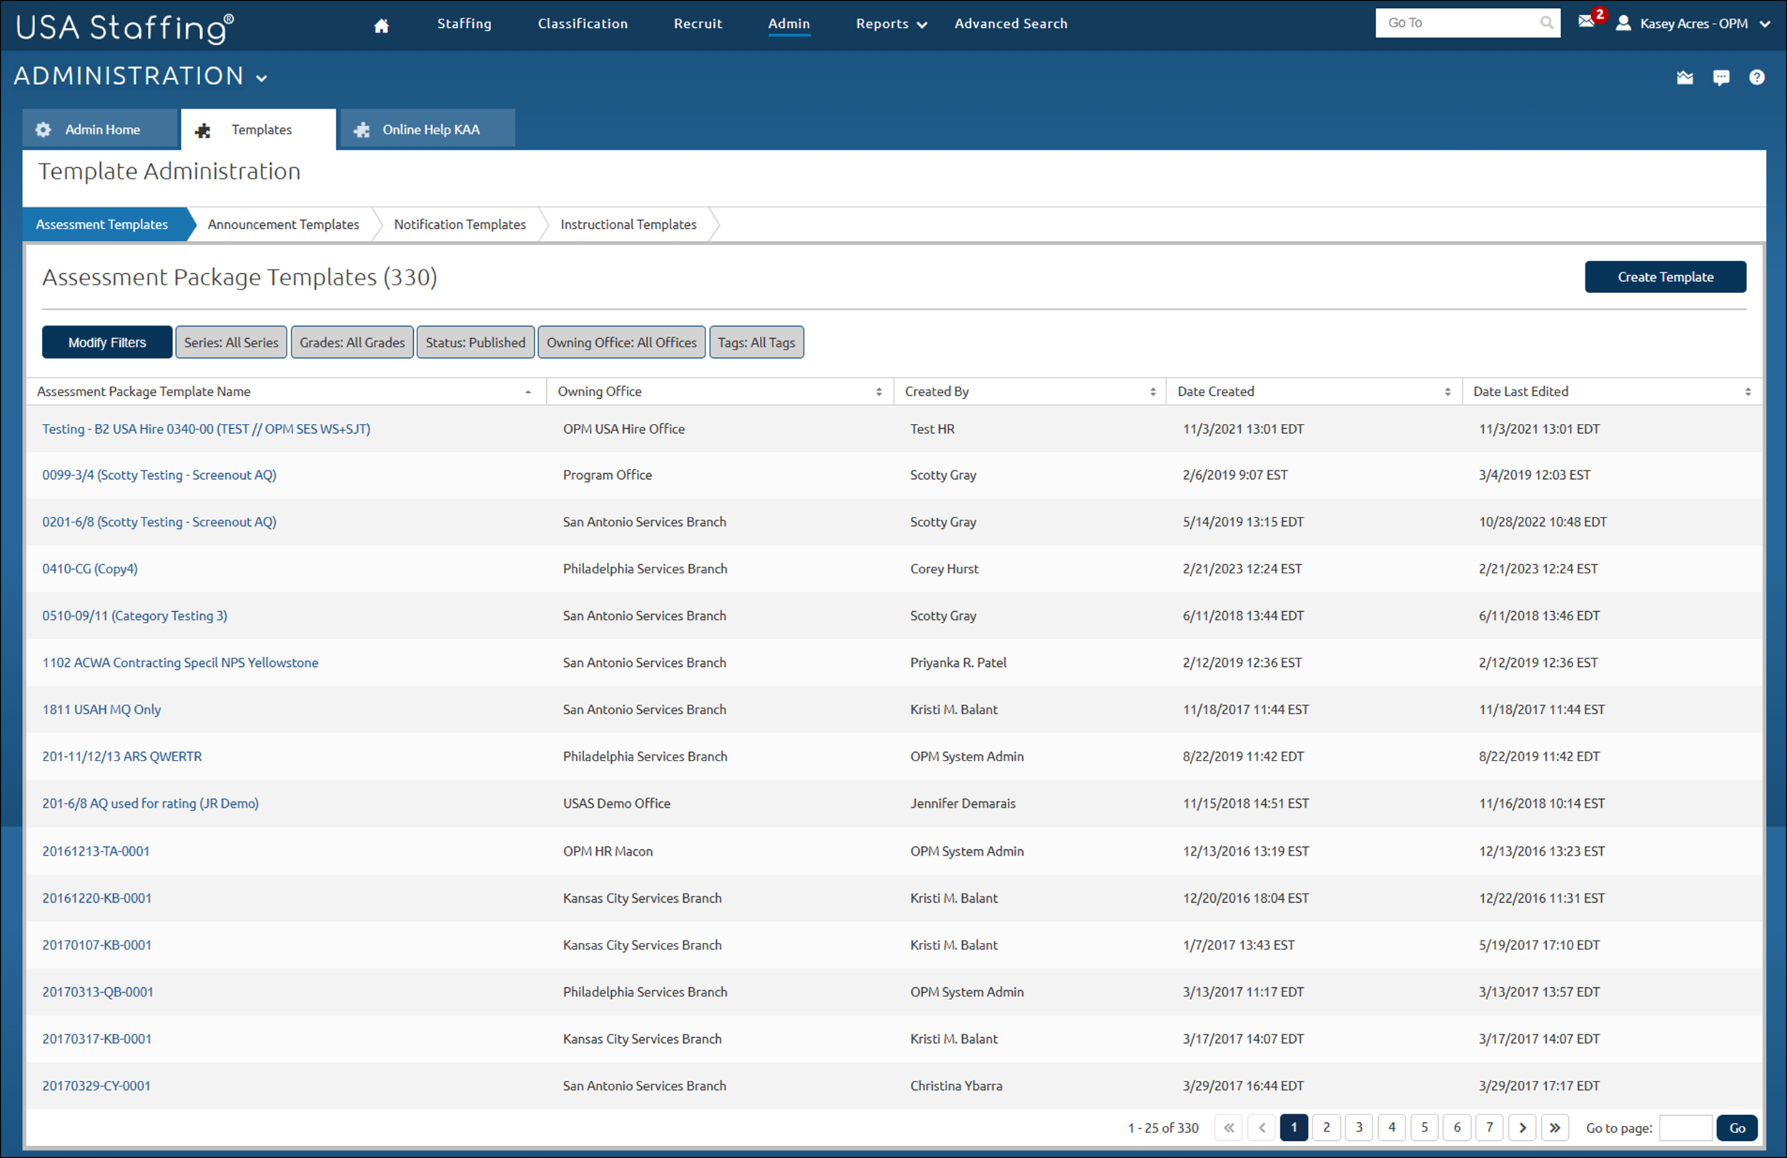Click the Create Template button
Screen dimensions: 1787x1158
click(1665, 277)
